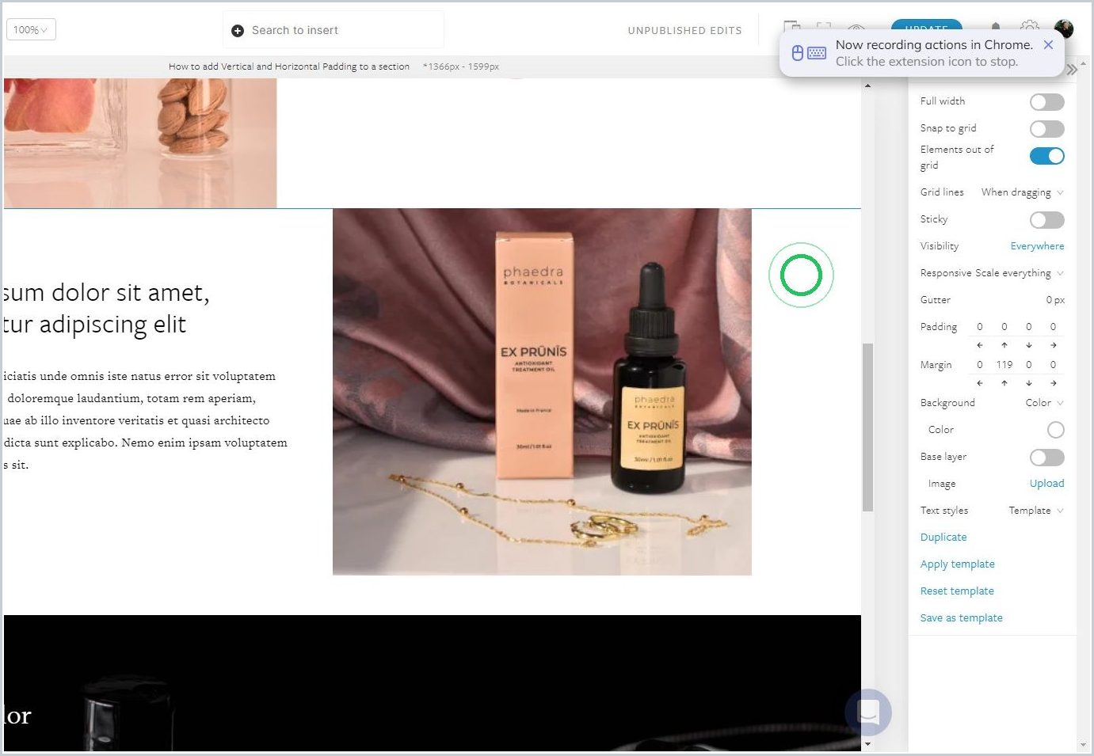Click the Search to insert field

click(x=334, y=30)
